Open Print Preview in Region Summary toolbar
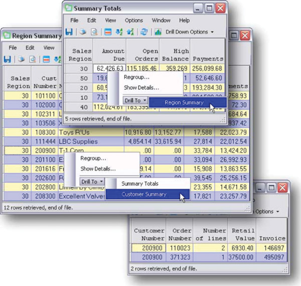Image resolution: width=301 pixels, height=286 pixels. click(x=33, y=59)
